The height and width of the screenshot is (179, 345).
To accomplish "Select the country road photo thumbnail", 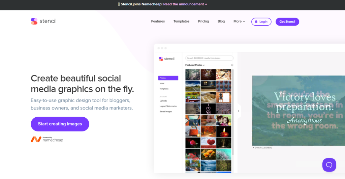I will pyautogui.click(x=193, y=86).
